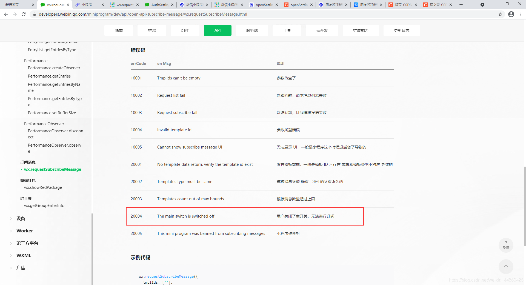
Task: Click 'The main switch is switched off'
Action: tap(186, 216)
